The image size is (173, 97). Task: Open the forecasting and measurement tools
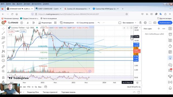click(x=3, y=56)
